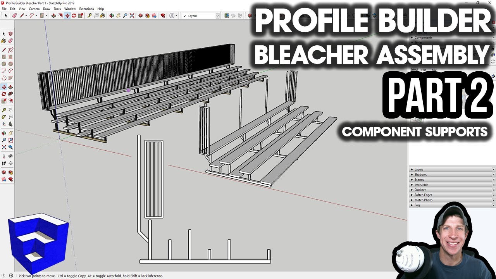Pick the Pie tool in left toolbar
This screenshot has width=496, height=279.
point(10,78)
